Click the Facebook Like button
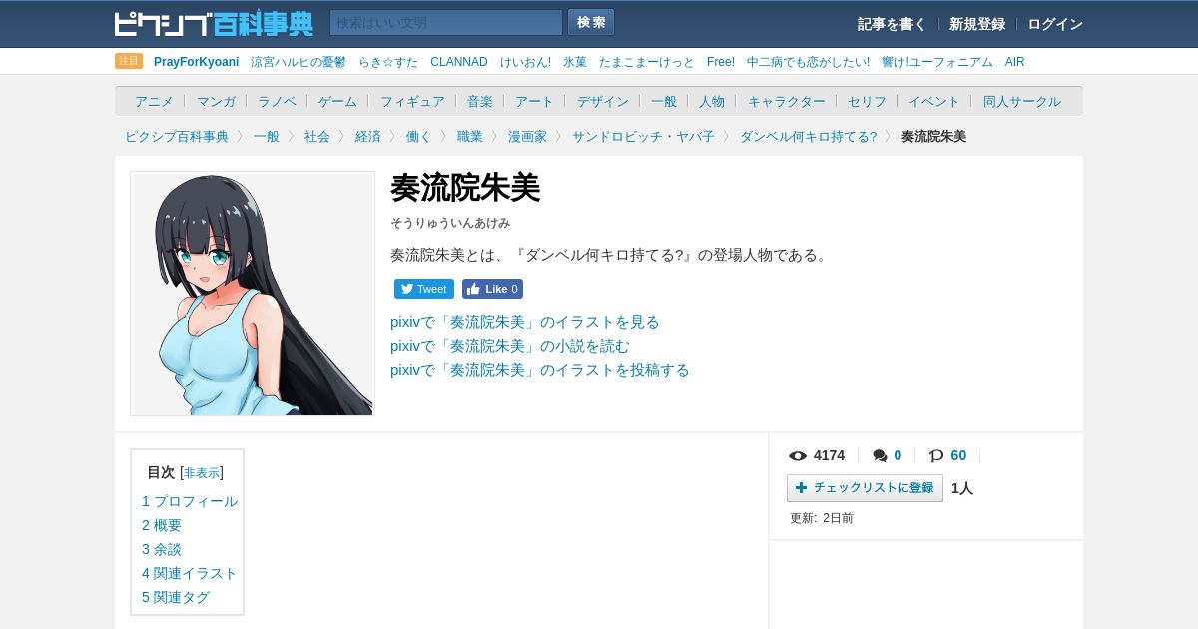This screenshot has width=1198, height=629. tap(492, 289)
